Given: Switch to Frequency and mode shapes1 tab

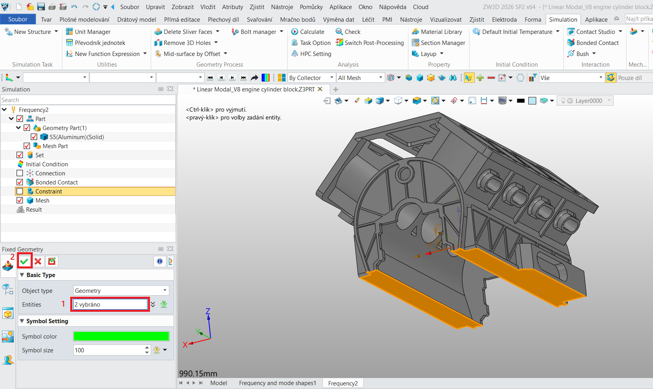Looking at the screenshot, I should coord(277,383).
